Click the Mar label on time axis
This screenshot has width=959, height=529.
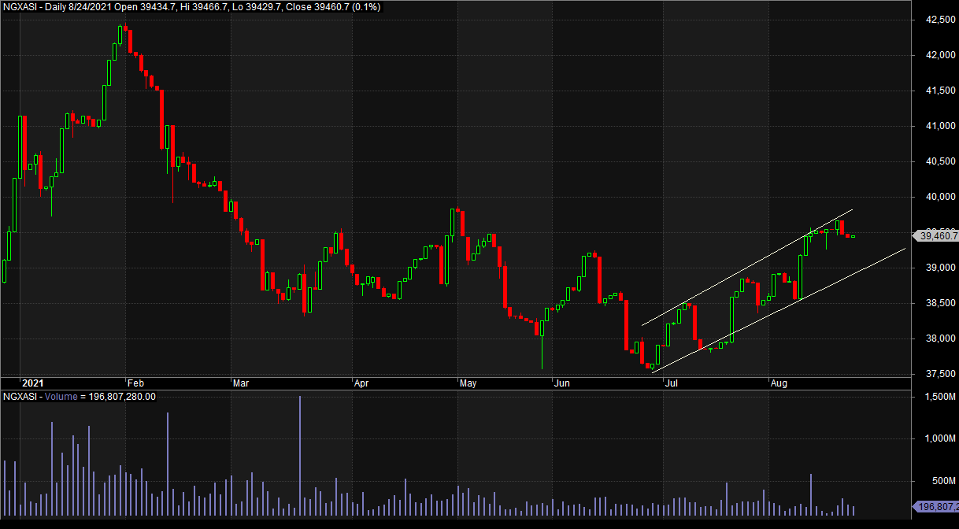pyautogui.click(x=241, y=383)
